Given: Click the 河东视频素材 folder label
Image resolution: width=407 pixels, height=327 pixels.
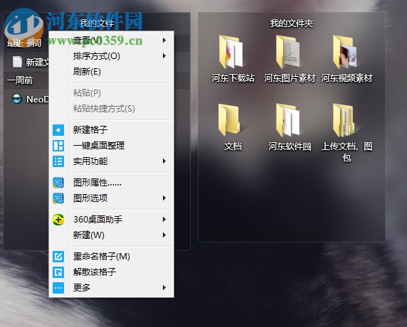Looking at the screenshot, I should coord(347,78).
